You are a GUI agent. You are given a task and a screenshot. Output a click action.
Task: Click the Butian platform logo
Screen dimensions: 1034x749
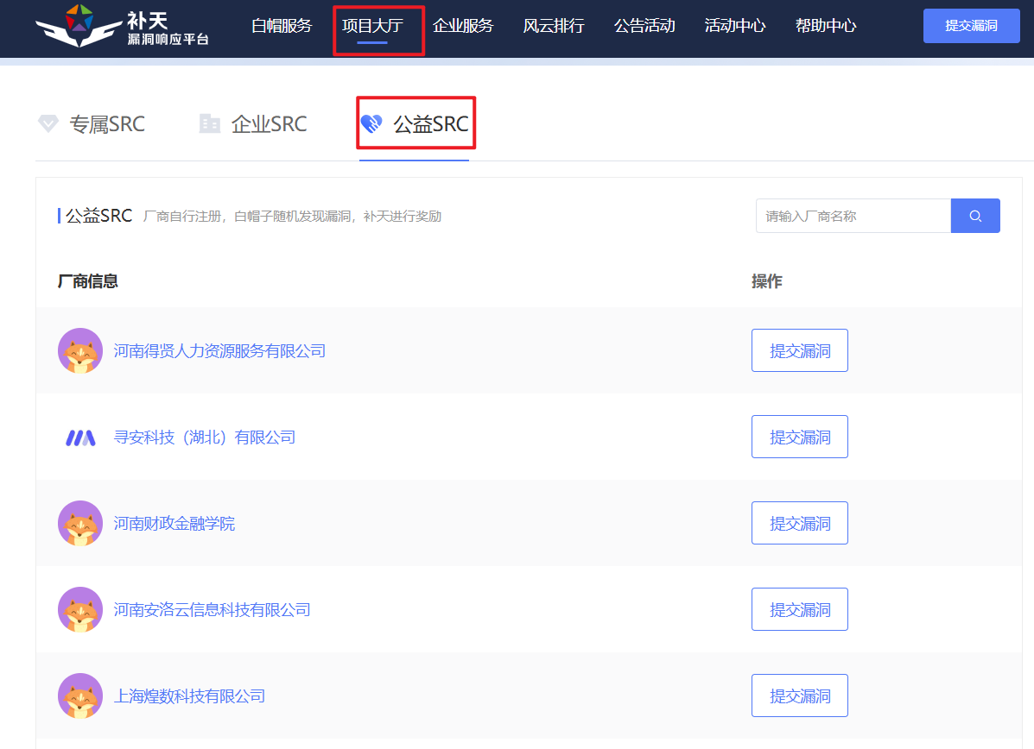(x=122, y=27)
